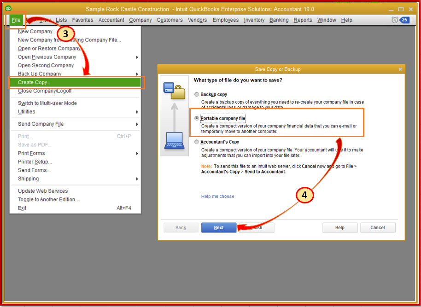Image resolution: width=421 pixels, height=307 pixels.
Task: Close the Save Copy or Backup dialog
Action: (400, 69)
